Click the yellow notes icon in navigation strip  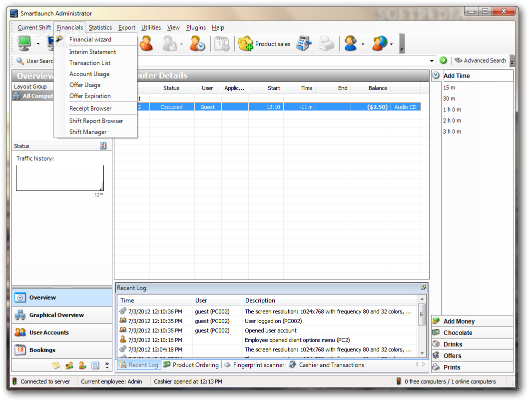point(56,365)
